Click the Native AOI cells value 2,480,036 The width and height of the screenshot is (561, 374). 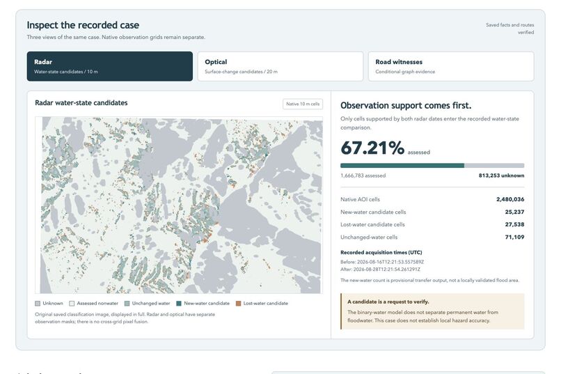point(510,199)
